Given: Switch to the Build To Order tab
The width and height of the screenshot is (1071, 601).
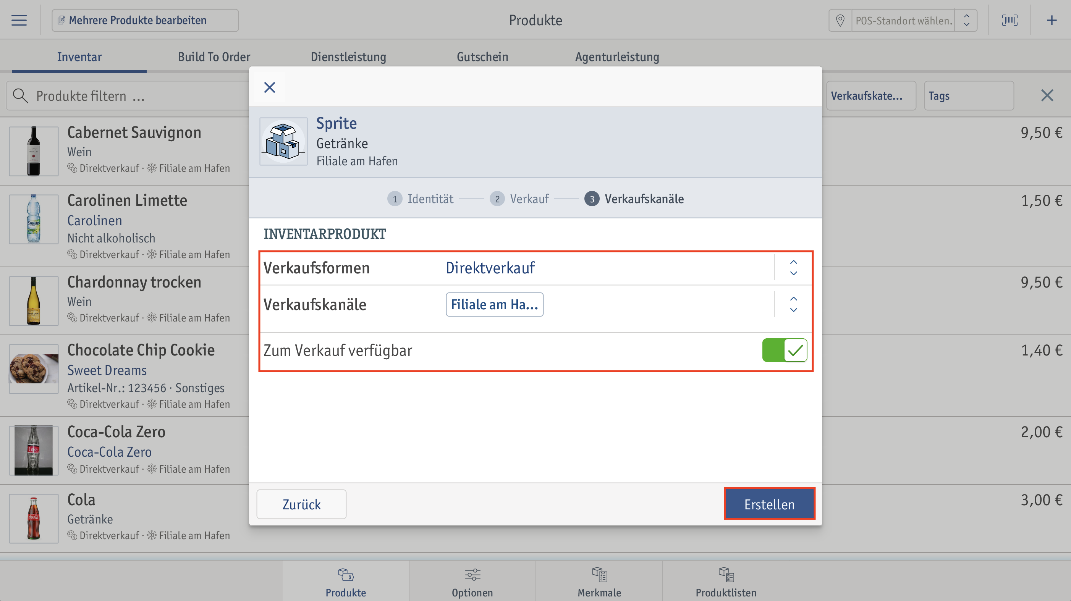Looking at the screenshot, I should [x=214, y=57].
